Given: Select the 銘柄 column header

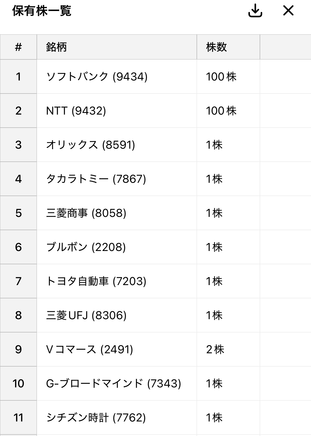Looking at the screenshot, I should [117, 47].
